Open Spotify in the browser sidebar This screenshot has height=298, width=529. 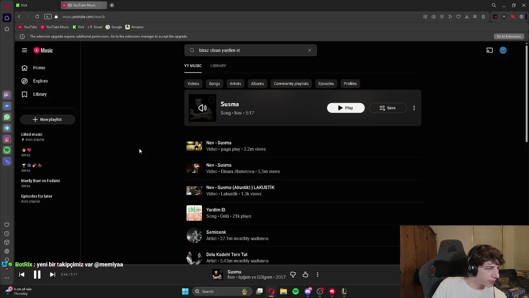click(7, 150)
